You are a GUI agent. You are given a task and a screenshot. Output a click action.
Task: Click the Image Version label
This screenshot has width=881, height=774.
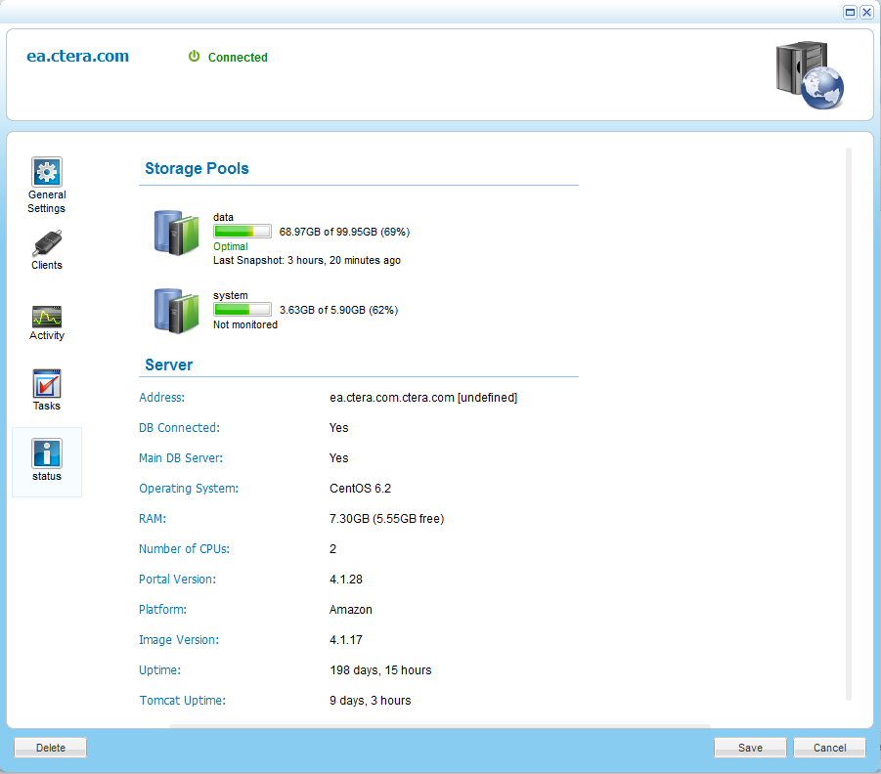179,640
